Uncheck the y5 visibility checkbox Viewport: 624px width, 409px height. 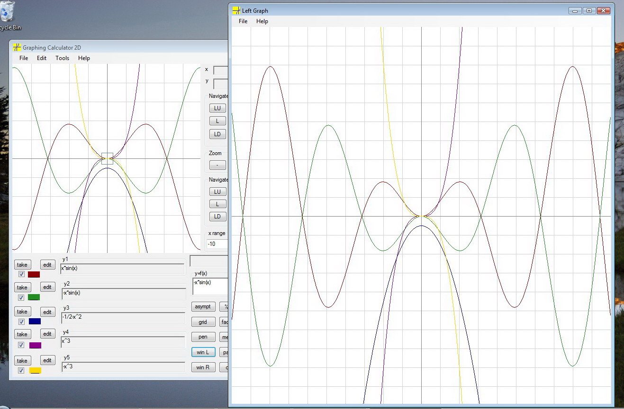[21, 371]
